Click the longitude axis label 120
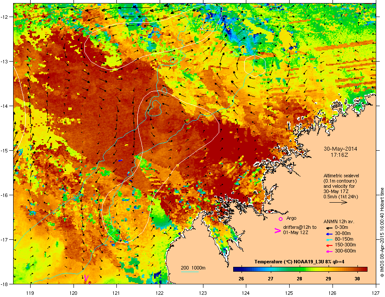Image resolution: width=385 pixels, height=297 pixels. click(73, 293)
